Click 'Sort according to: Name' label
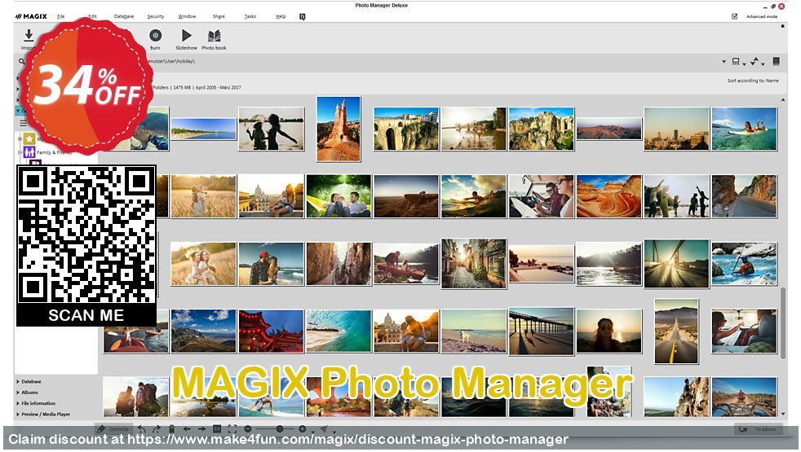Image resolution: width=801 pixels, height=452 pixels. point(753,81)
